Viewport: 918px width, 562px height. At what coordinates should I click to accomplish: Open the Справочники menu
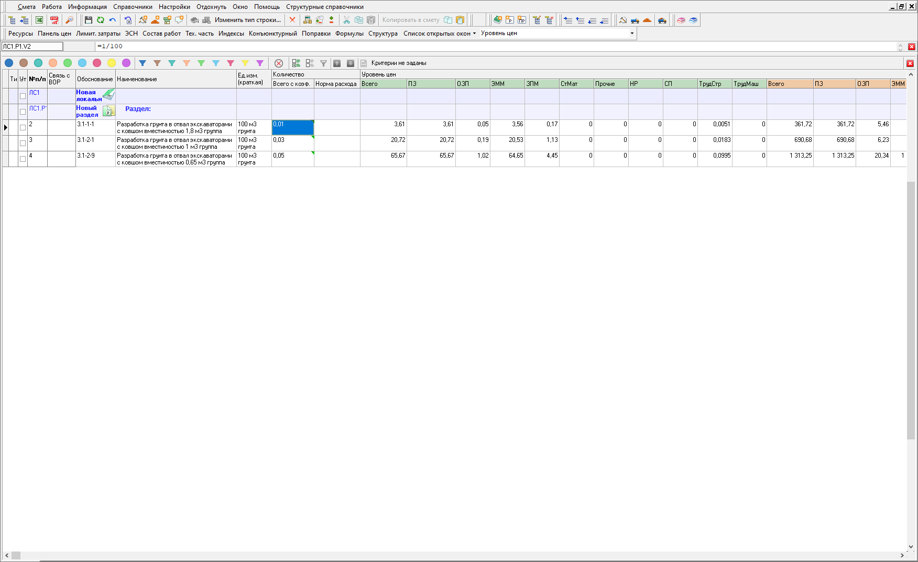(133, 7)
